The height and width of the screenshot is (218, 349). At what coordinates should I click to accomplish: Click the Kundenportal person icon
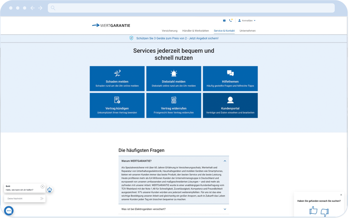point(231,100)
